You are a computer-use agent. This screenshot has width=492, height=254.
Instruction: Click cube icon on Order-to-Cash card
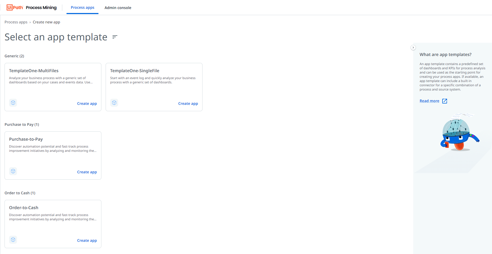13,240
